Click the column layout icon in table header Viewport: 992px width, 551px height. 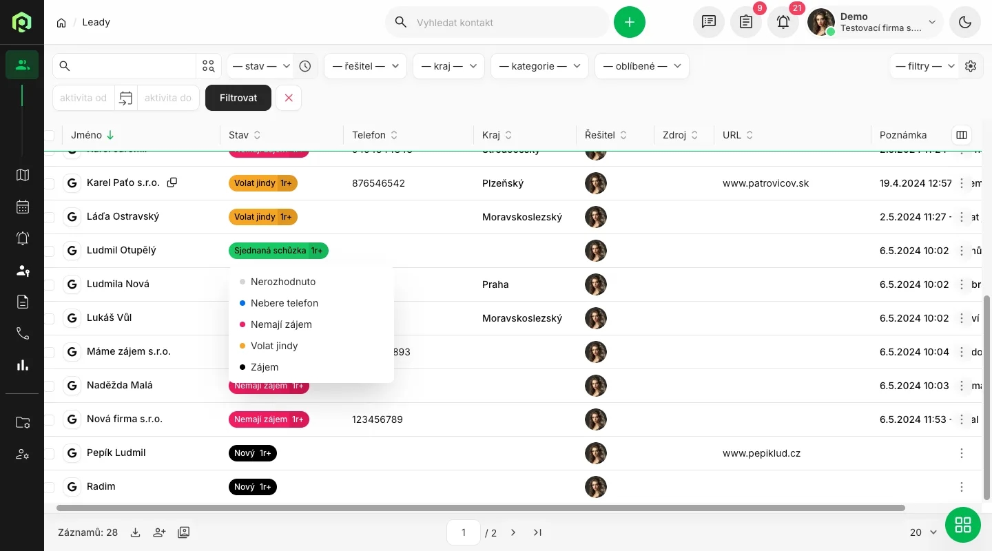point(962,135)
